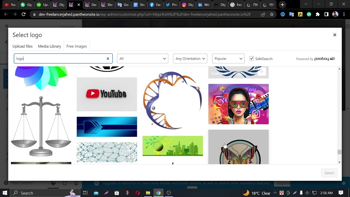Click the Select button in the dialog
Screen dimensions: 350x197
point(329,173)
